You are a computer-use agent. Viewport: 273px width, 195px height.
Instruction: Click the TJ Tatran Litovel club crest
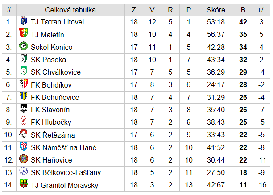pyautogui.click(x=24, y=20)
